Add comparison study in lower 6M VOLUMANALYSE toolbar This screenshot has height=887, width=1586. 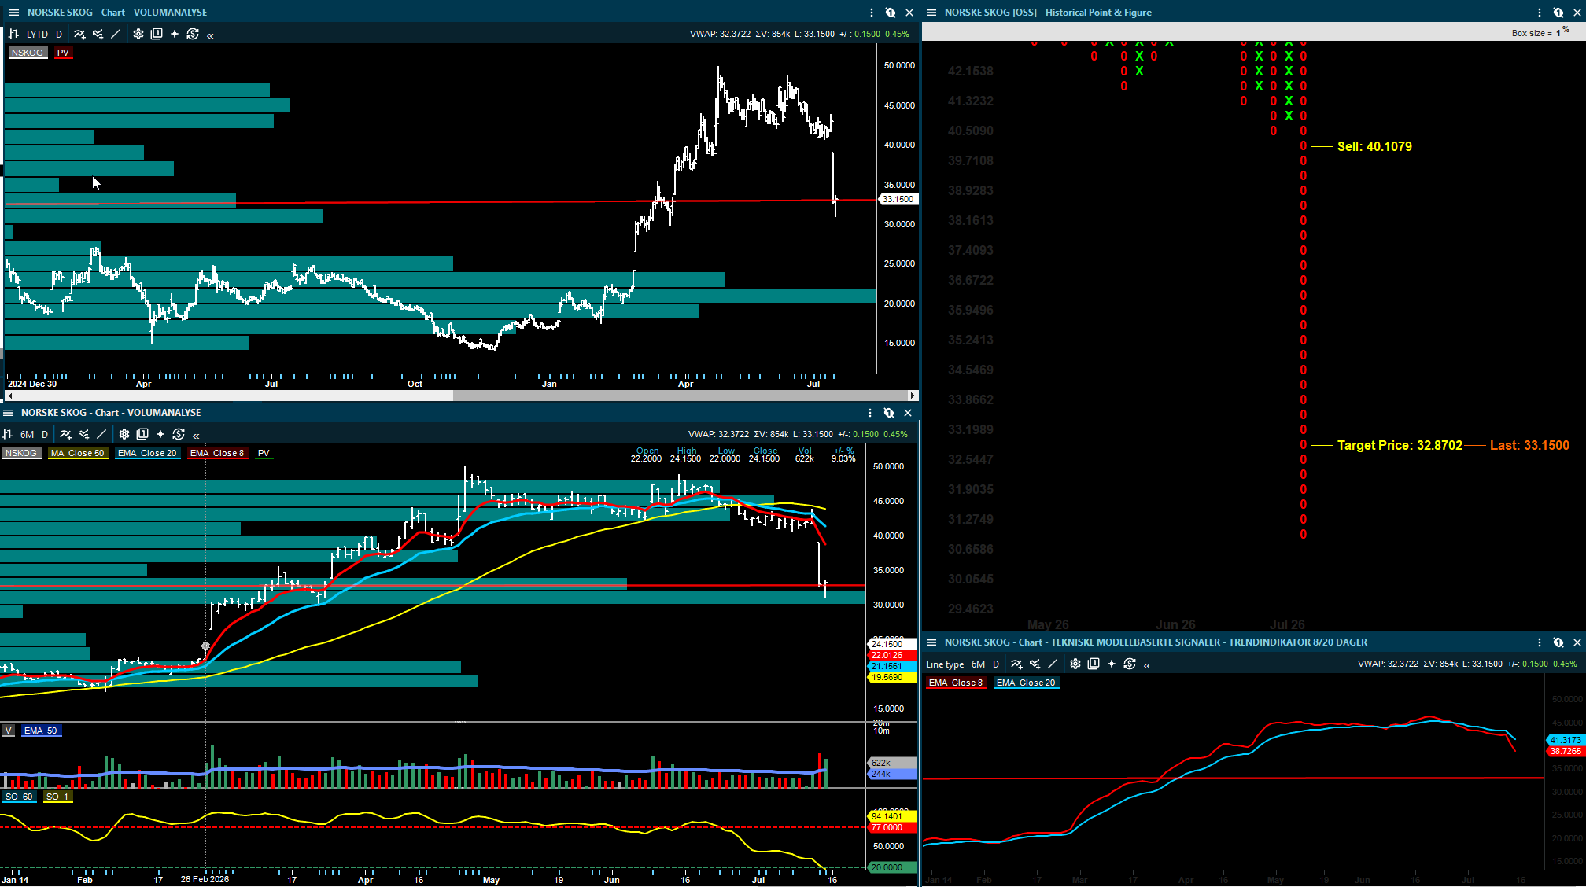tap(83, 434)
